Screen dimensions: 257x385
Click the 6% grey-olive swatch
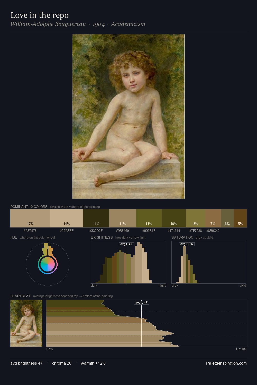coord(227,218)
